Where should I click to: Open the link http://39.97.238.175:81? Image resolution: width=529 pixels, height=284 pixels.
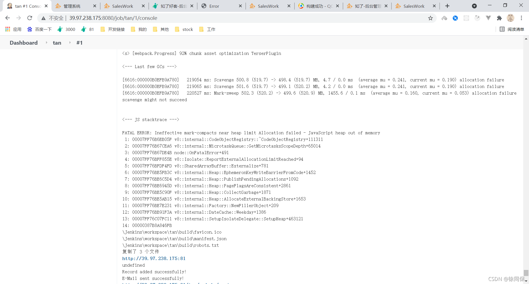[x=154, y=258]
